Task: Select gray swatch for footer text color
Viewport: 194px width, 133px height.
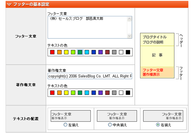Action: [114, 52]
